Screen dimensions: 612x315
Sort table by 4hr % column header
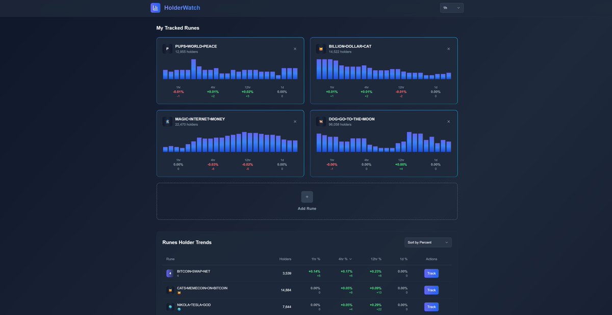345,259
